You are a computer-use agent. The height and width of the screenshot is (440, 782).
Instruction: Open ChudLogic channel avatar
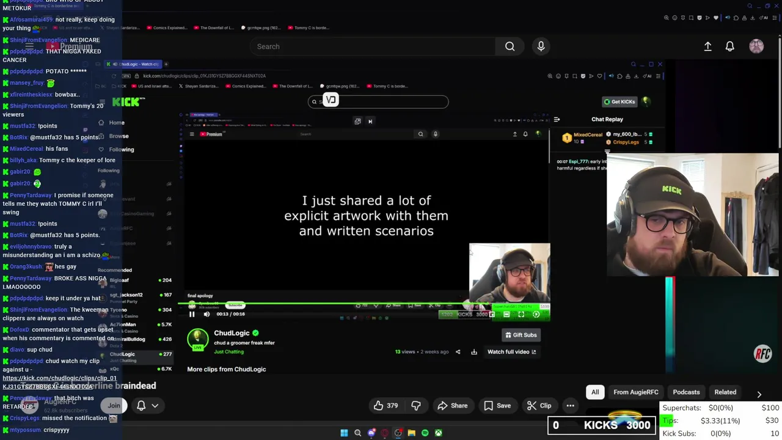[x=197, y=339]
